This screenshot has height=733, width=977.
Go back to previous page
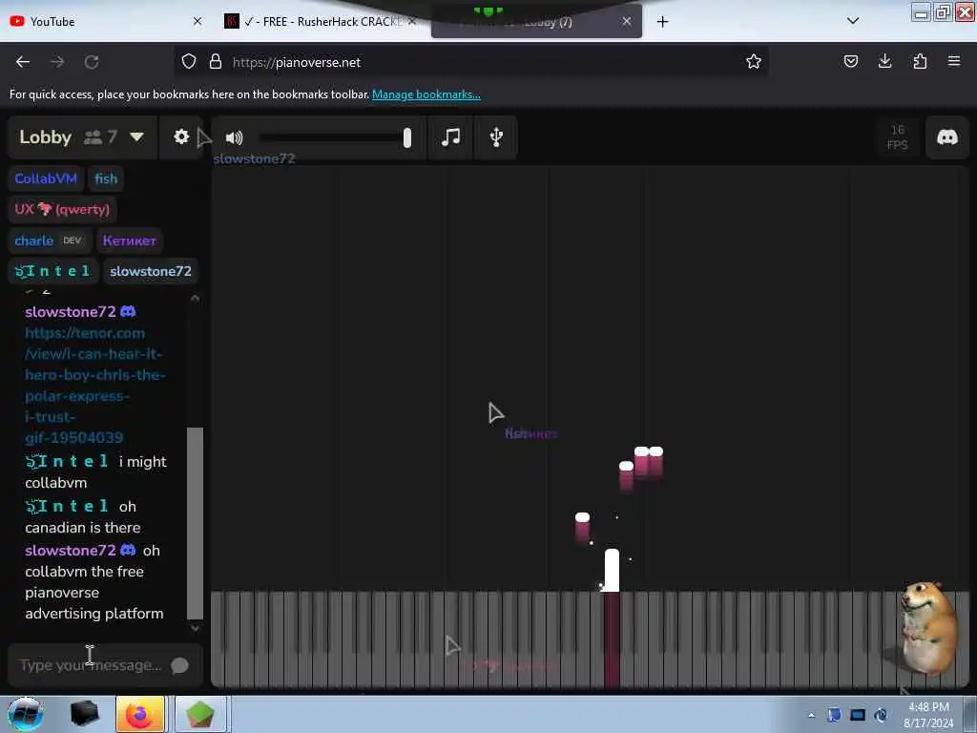tap(23, 62)
